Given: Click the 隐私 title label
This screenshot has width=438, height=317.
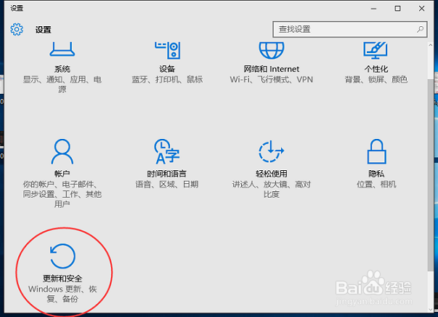Looking at the screenshot, I should [x=376, y=174].
